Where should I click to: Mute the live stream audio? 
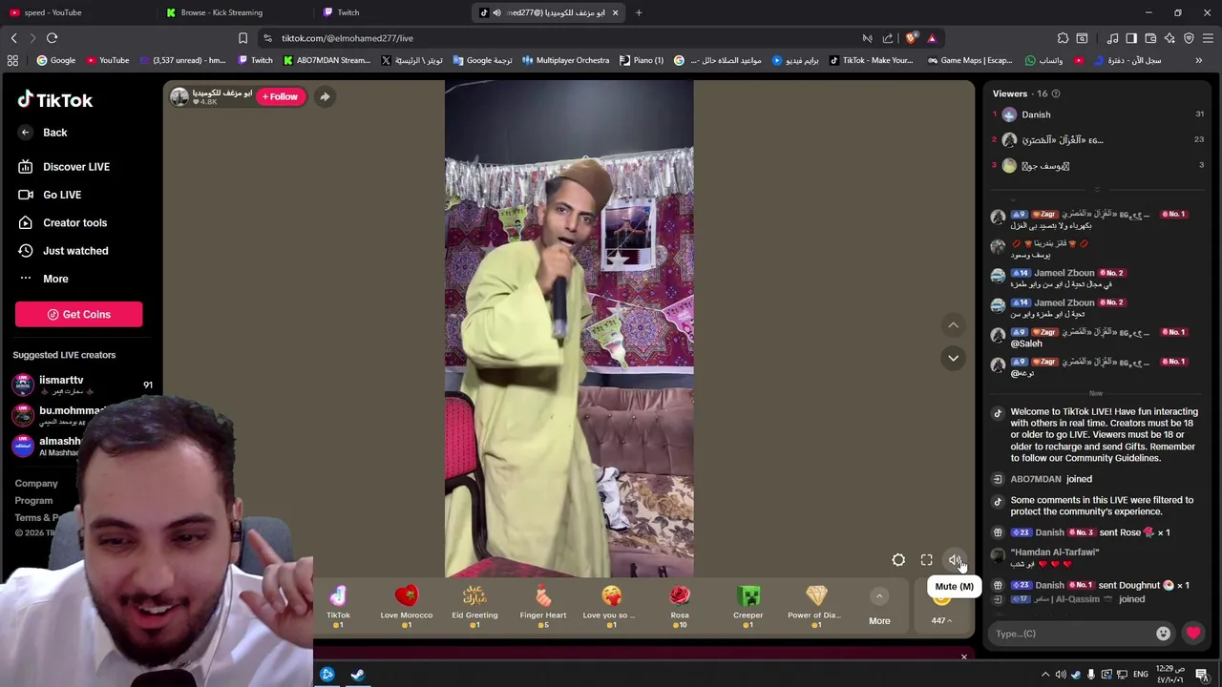coord(955,561)
